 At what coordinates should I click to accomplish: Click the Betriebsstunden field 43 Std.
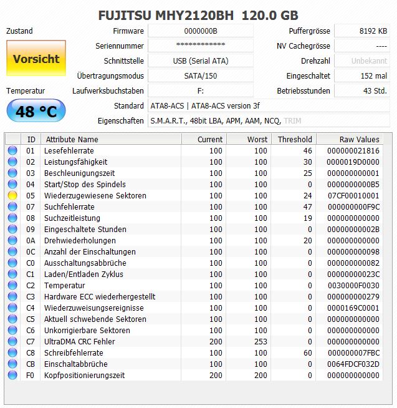click(362, 91)
